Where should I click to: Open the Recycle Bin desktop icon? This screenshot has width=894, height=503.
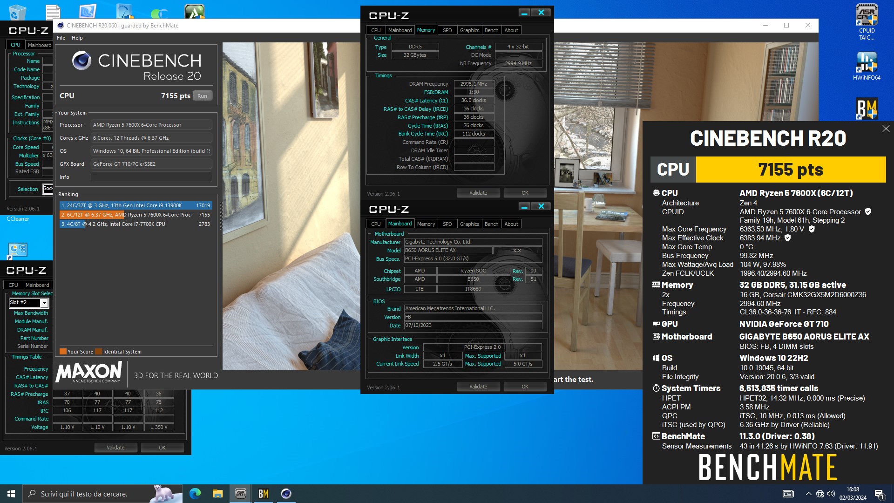[17, 12]
